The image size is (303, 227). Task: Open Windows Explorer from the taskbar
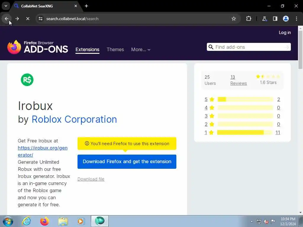pos(63,221)
